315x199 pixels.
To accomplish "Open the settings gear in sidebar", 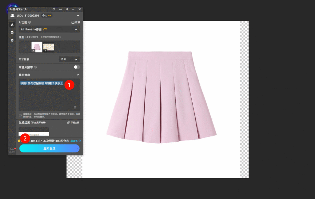I will pos(12,40).
